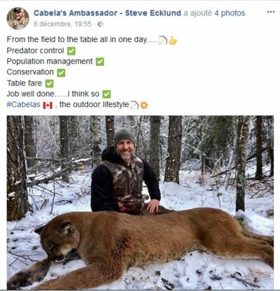Click green check beside Predator control
This screenshot has width=280, height=291.
(71, 51)
